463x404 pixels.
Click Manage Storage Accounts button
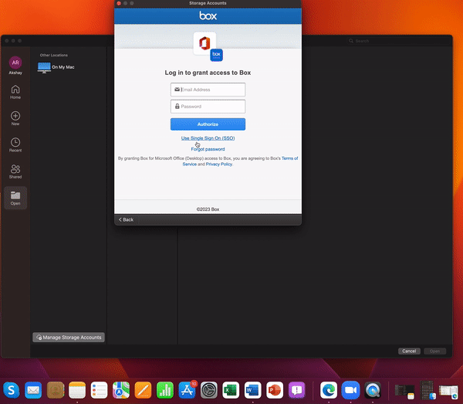pos(69,338)
